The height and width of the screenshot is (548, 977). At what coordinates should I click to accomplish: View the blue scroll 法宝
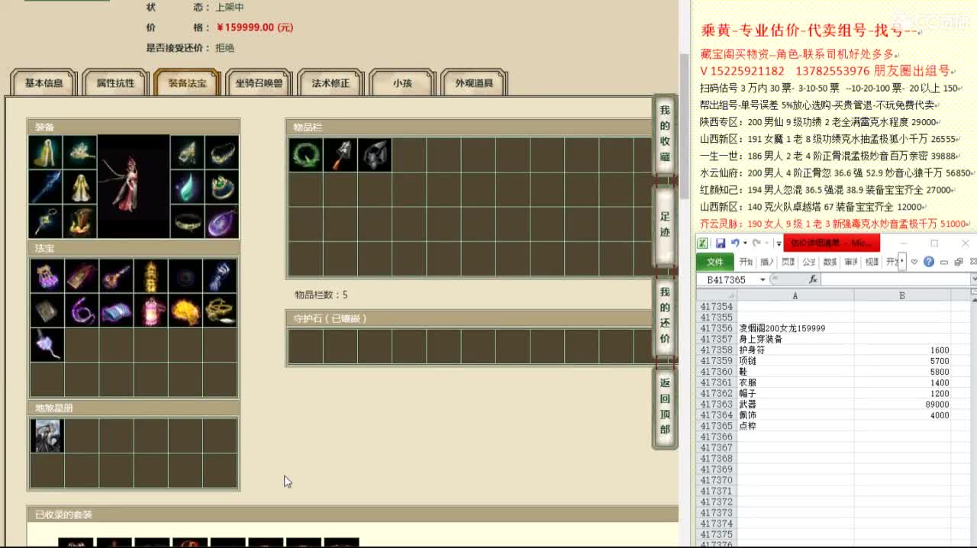(x=116, y=311)
